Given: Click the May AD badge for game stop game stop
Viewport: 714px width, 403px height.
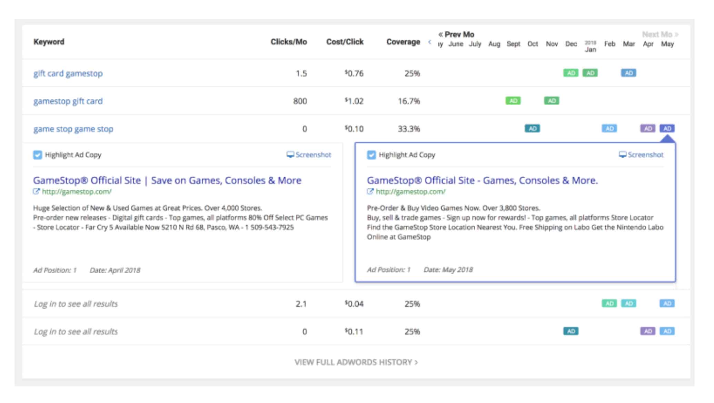Looking at the screenshot, I should 667,128.
